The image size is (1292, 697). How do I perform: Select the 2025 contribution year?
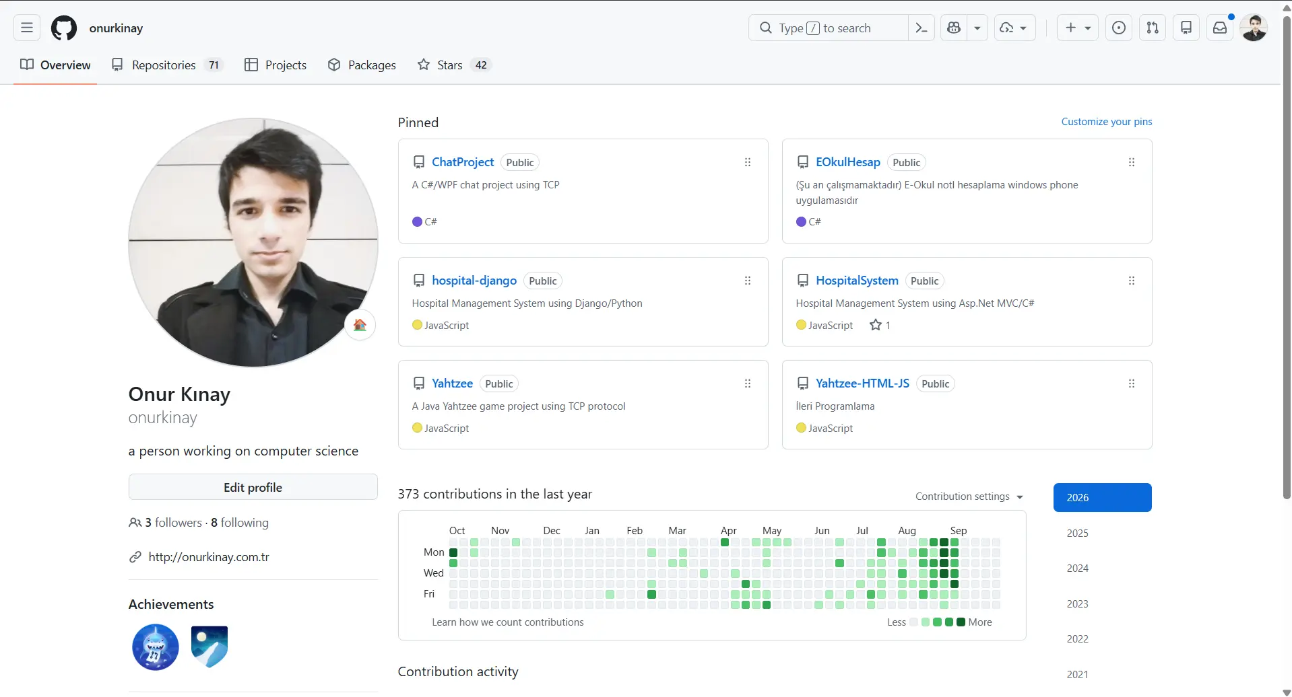1103,533
